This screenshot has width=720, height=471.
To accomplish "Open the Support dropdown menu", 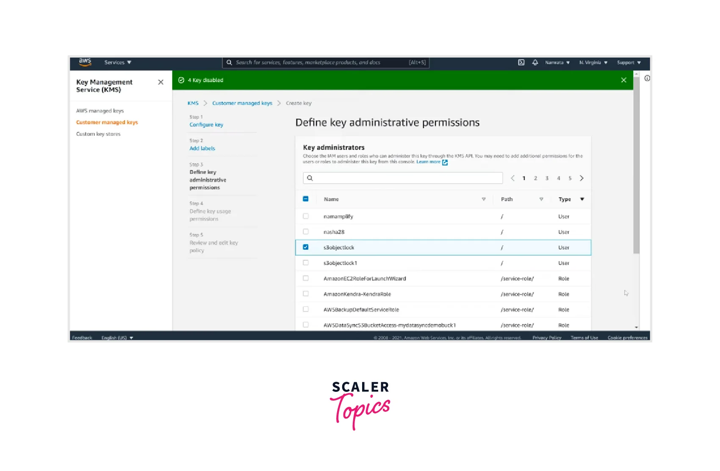I will [x=629, y=62].
